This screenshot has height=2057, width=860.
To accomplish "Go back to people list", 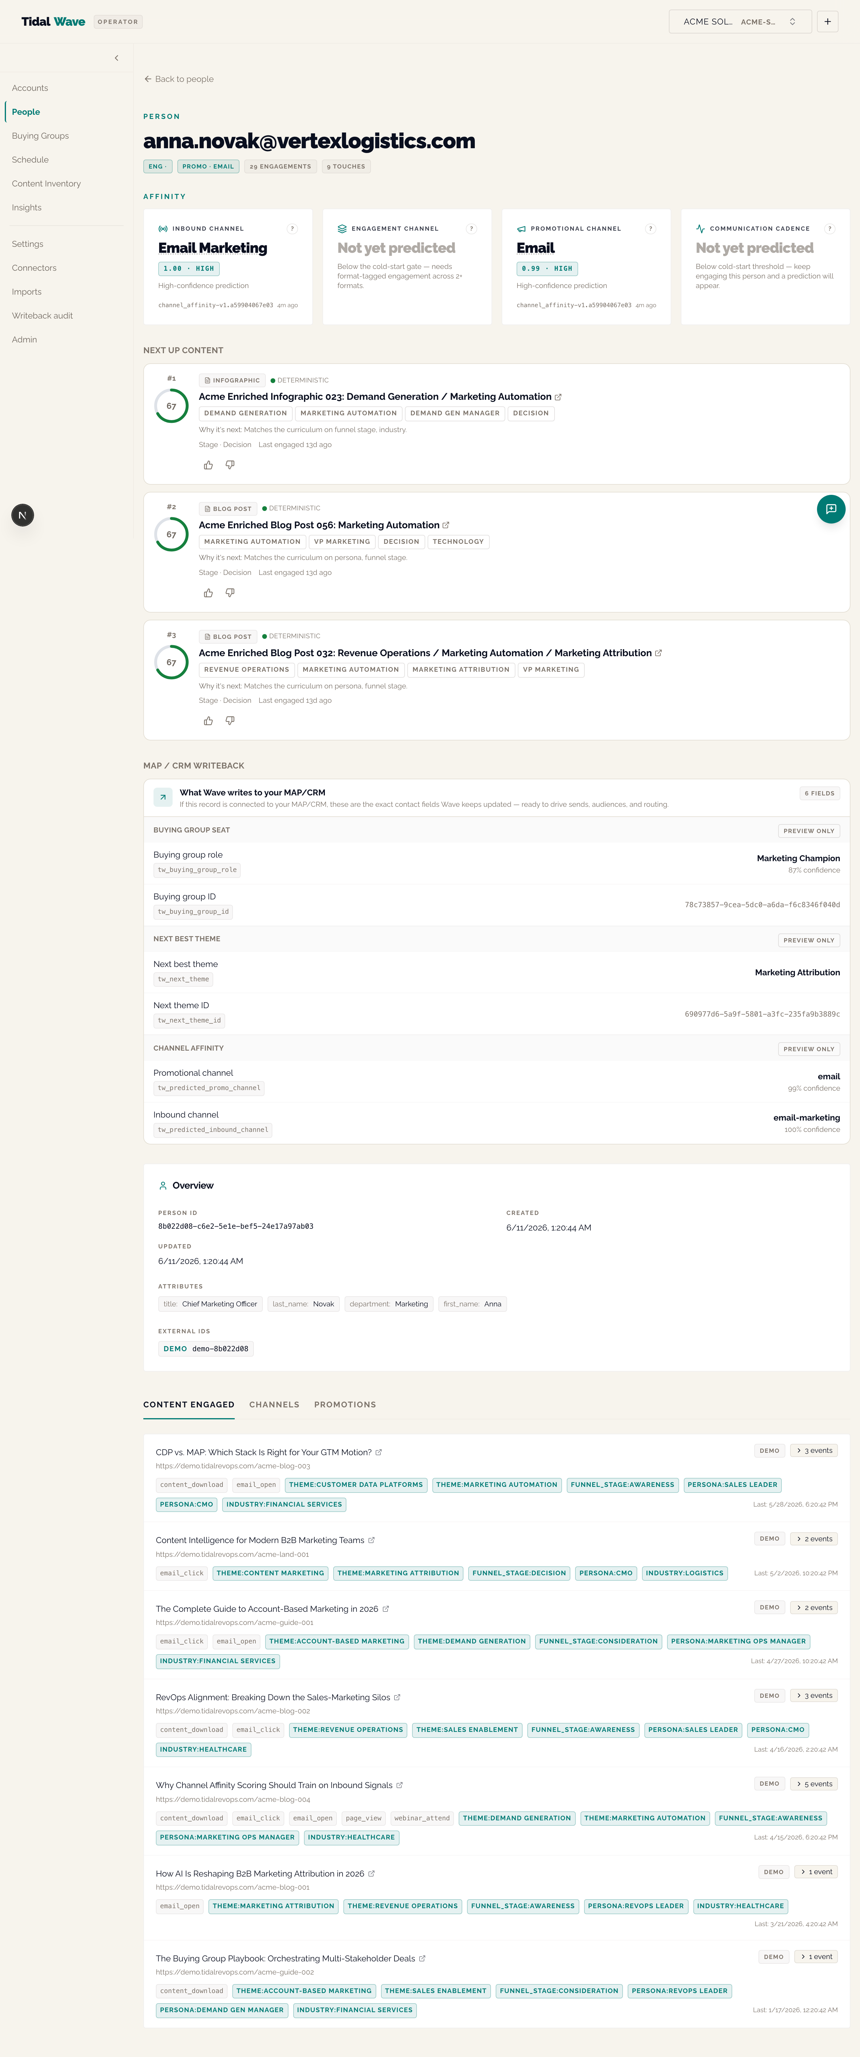I will pos(179,79).
